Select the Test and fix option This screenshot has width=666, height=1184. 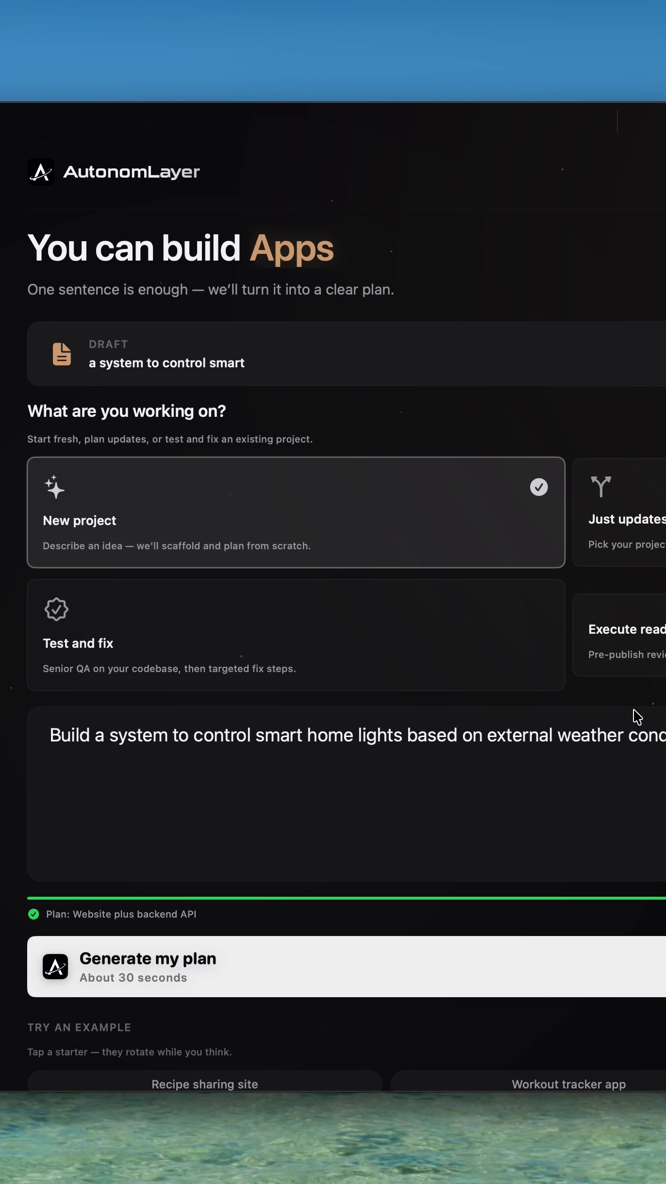pos(296,635)
